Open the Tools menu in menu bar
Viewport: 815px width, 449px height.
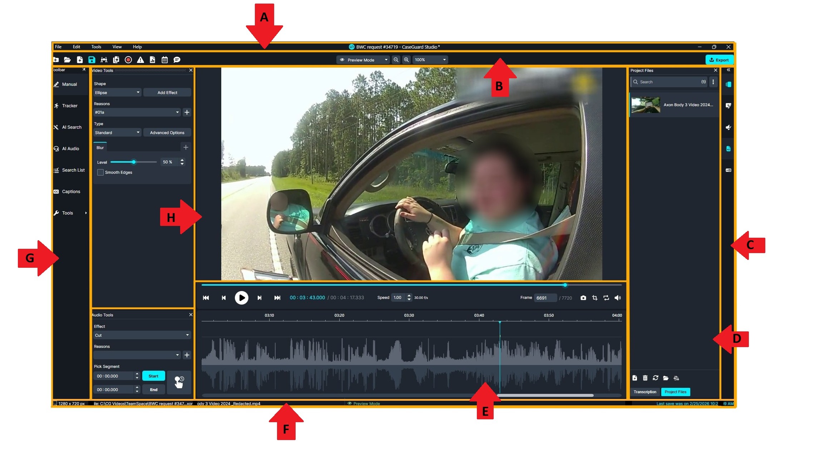[96, 47]
